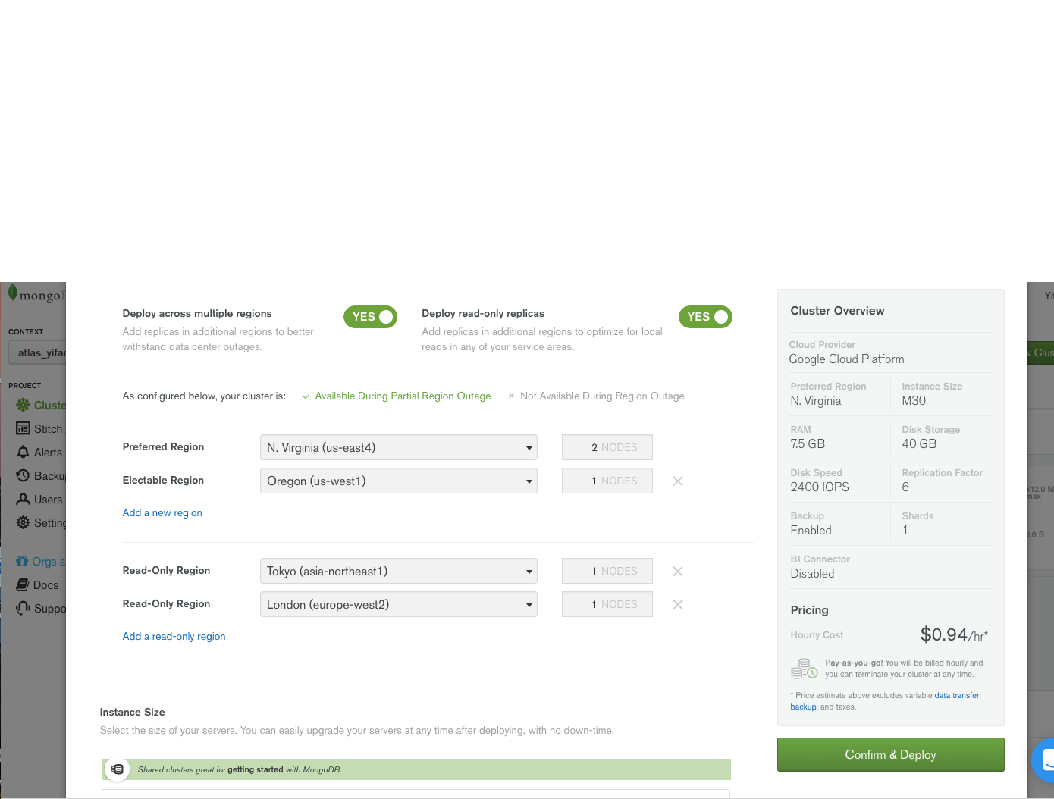
Task: Open Alerts in the sidebar
Action: [48, 452]
